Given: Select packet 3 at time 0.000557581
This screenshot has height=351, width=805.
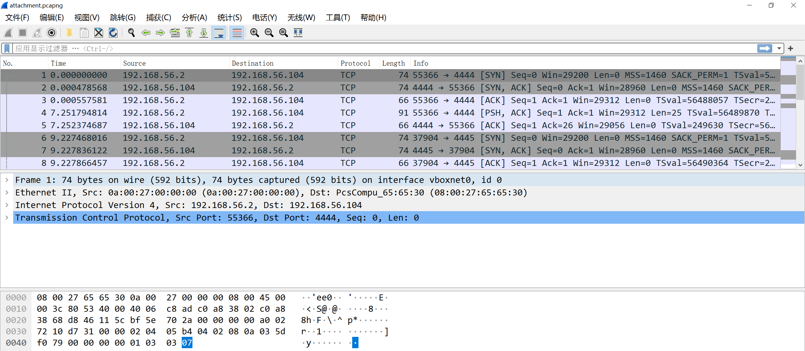Looking at the screenshot, I should [390, 100].
